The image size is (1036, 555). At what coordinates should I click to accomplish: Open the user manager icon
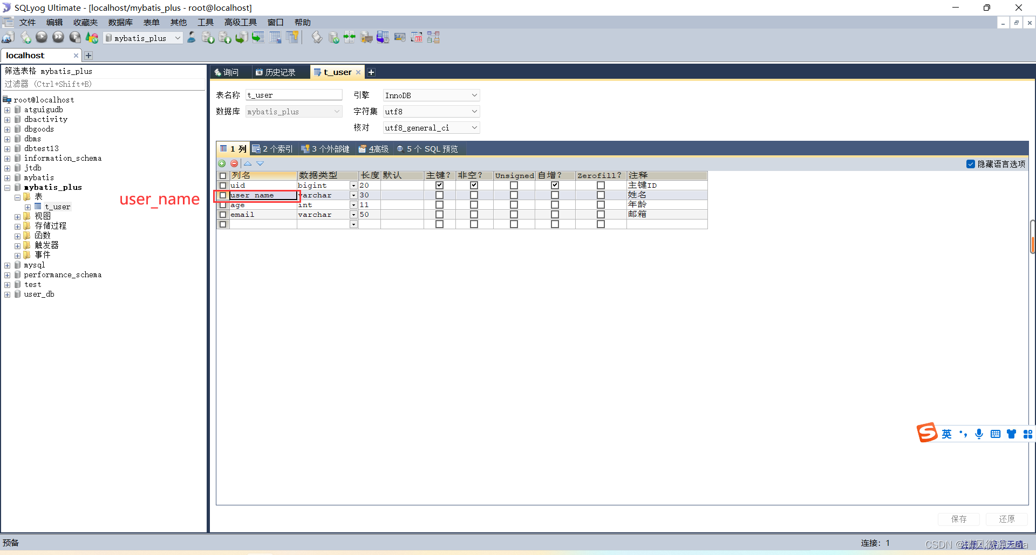pyautogui.click(x=192, y=37)
